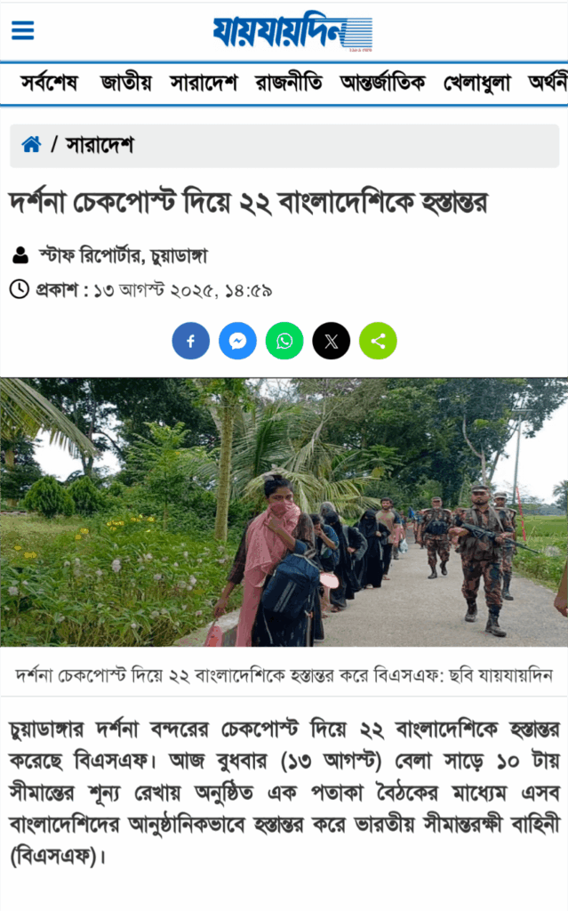This screenshot has height=911, width=568.
Task: Open the জাতীয় tab
Action: point(125,83)
